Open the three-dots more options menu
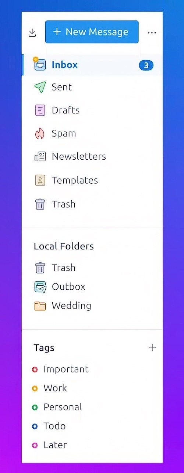 (152, 33)
